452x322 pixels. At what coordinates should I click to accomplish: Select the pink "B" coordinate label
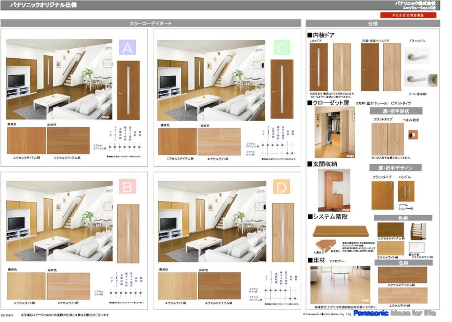(127, 187)
